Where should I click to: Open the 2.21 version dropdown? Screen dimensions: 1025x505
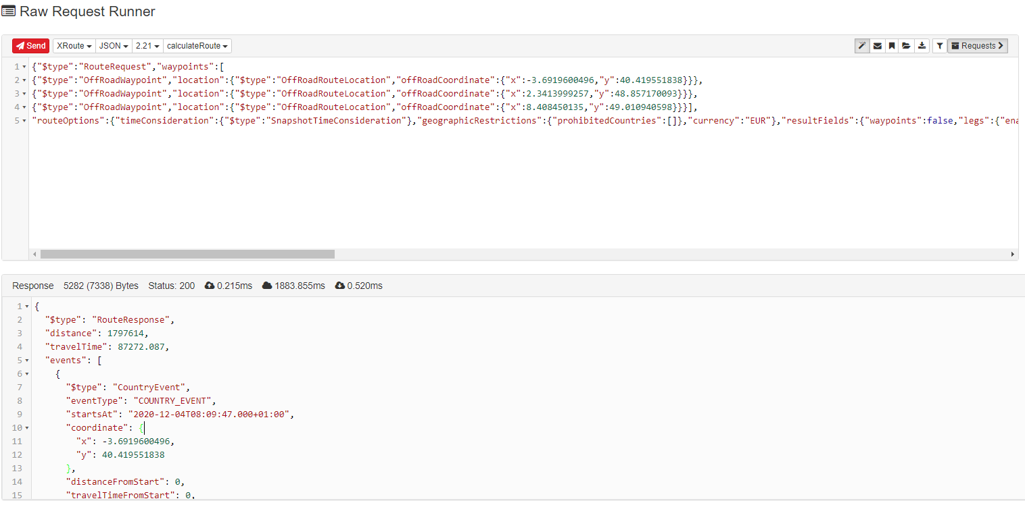pyautogui.click(x=147, y=46)
